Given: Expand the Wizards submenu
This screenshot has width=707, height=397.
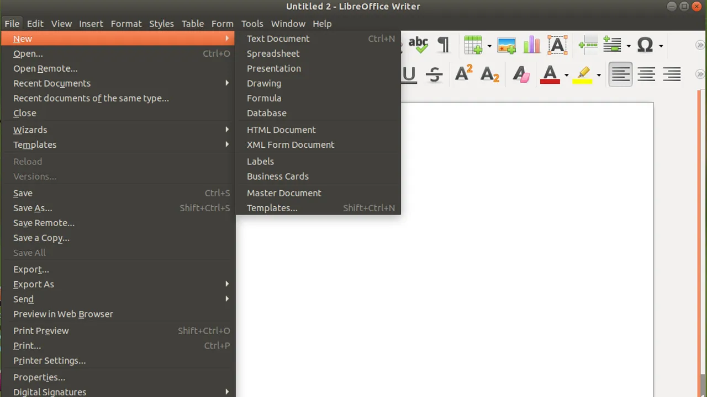Looking at the screenshot, I should [x=118, y=130].
